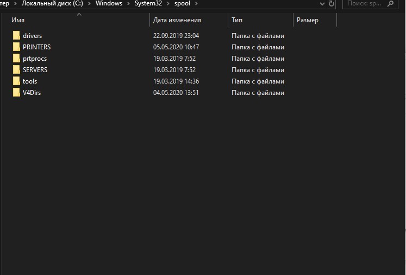Expand chevron after System32 breadcrumb
Image resolution: width=406 pixels, height=275 pixels.
(168, 4)
